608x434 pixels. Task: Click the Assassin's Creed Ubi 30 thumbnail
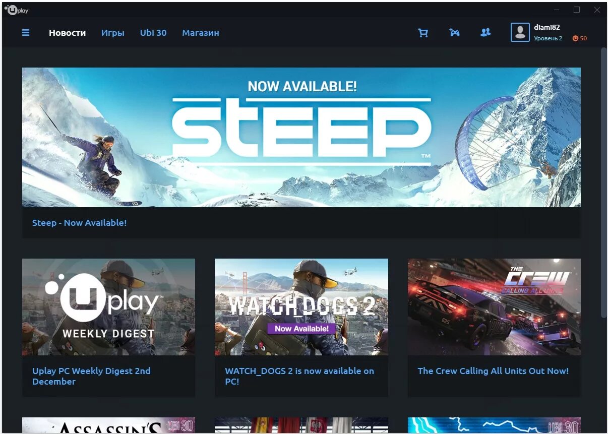point(108,425)
